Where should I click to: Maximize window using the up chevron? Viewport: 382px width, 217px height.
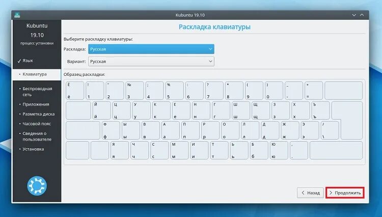362,15
